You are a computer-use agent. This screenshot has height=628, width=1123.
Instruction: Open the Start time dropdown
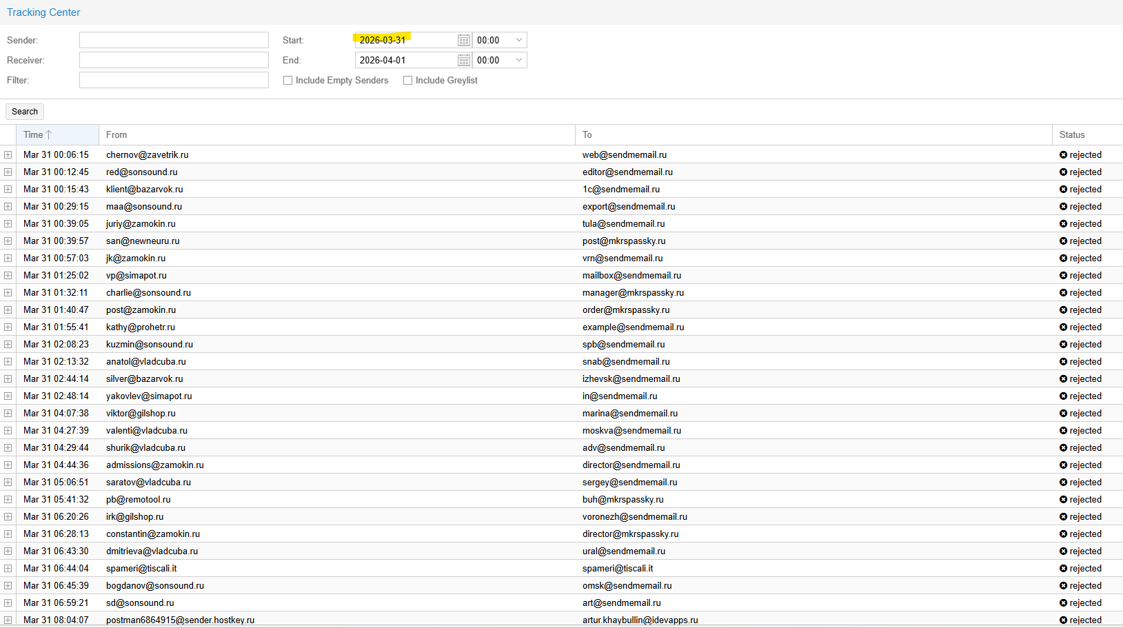pos(519,41)
